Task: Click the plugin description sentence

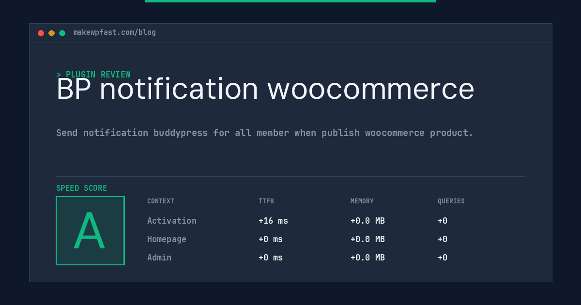Action: [265, 133]
